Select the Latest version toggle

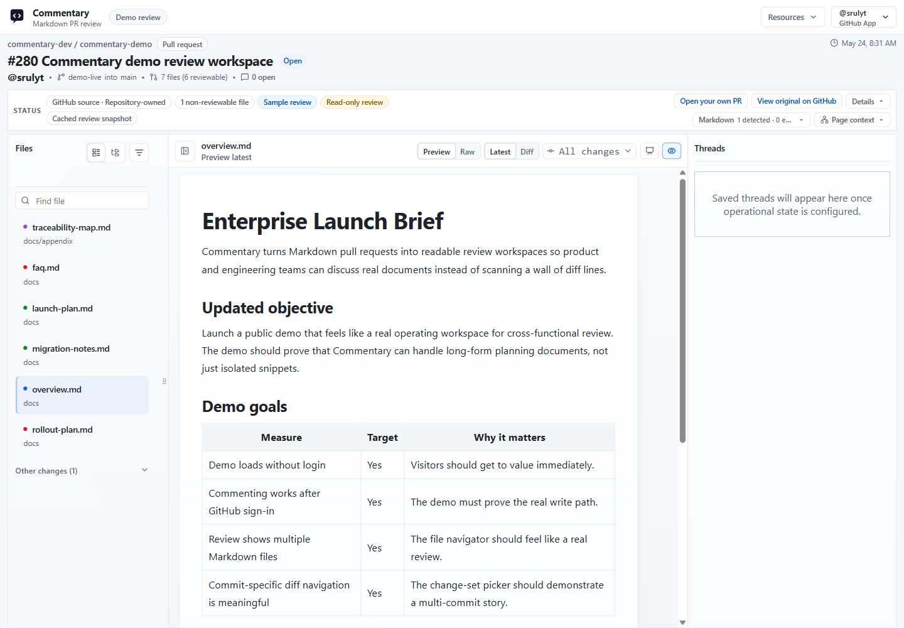click(500, 151)
